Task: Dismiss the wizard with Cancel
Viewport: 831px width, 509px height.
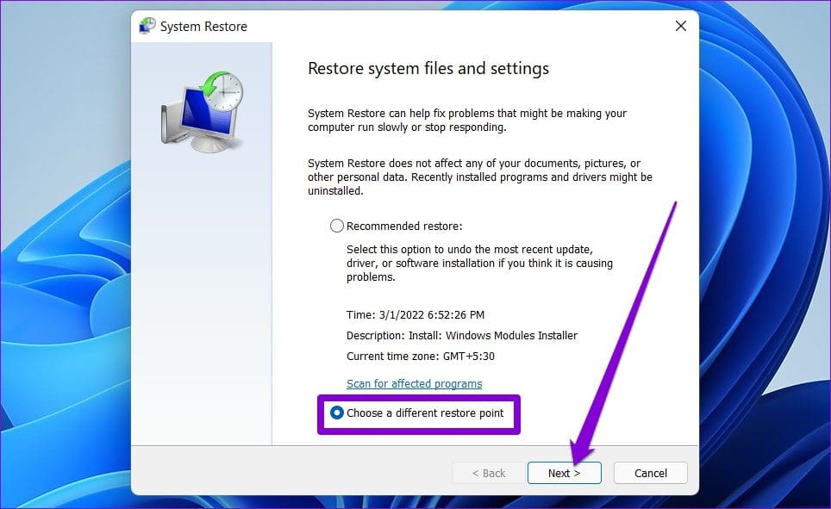Action: click(x=651, y=473)
